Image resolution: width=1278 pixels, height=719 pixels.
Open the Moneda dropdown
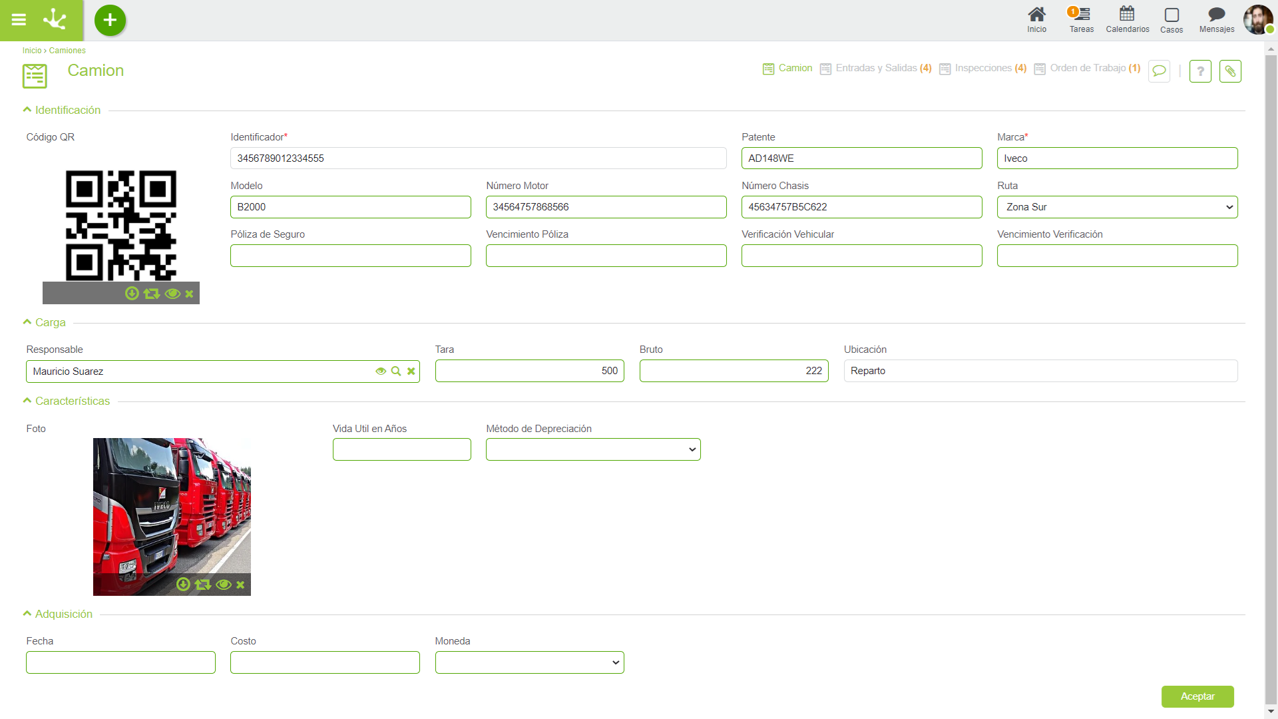[x=529, y=662]
